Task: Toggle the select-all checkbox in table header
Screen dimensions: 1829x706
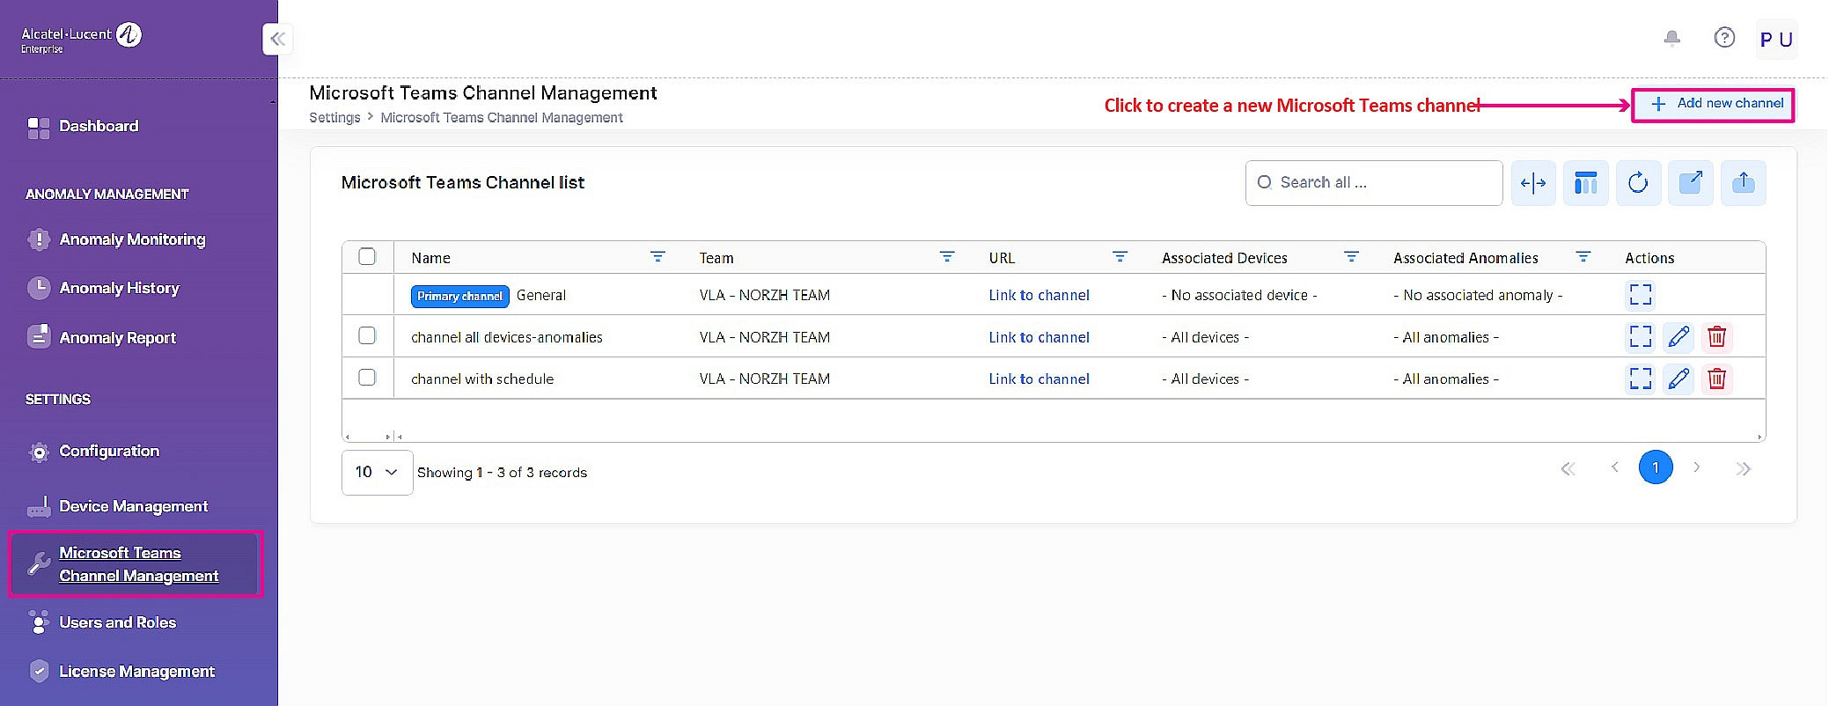Action: [x=367, y=256]
